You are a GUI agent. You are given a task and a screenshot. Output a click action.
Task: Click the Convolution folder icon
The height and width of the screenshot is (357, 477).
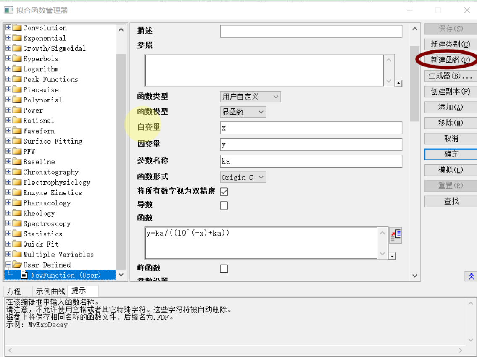click(17, 28)
